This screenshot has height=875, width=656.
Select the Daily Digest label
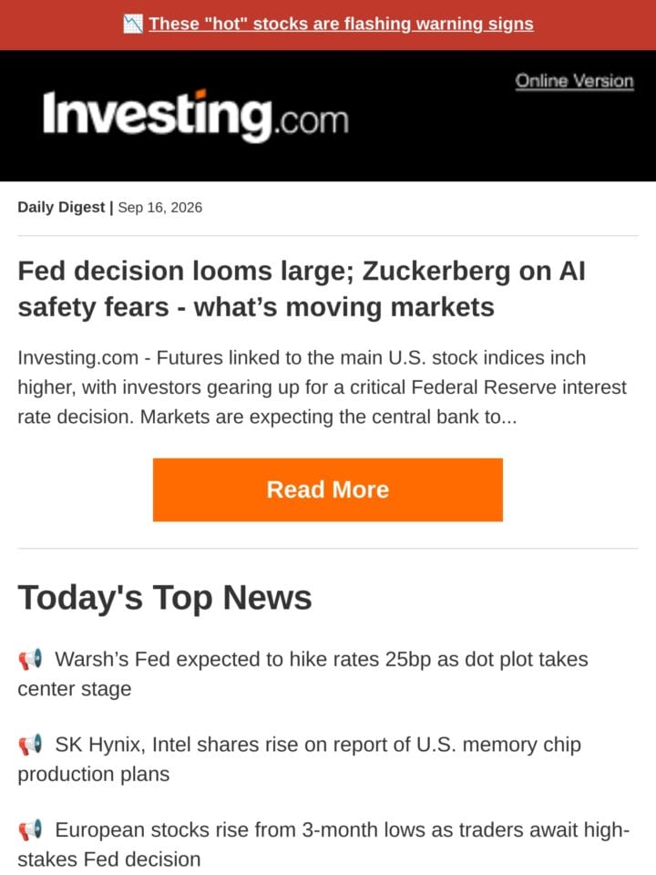click(x=61, y=207)
